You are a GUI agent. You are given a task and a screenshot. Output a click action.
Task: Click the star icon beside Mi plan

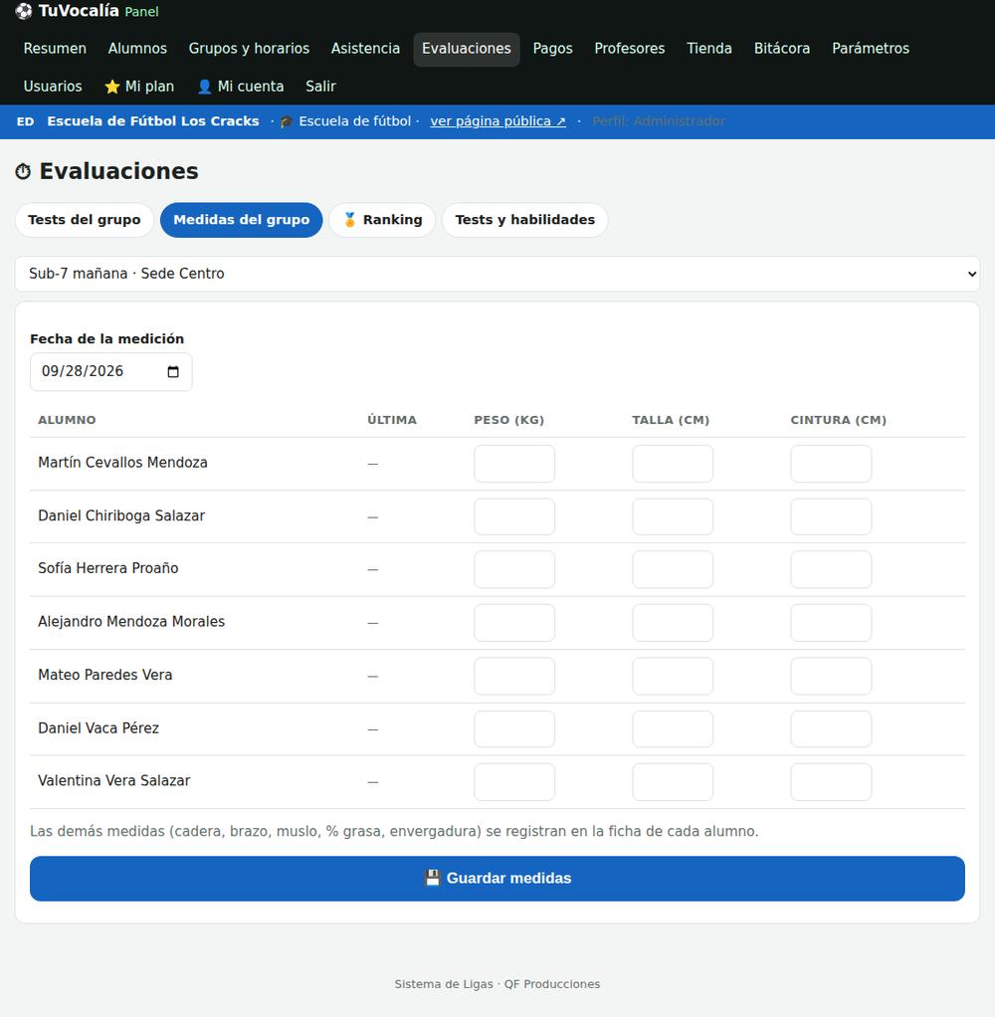[x=112, y=87]
